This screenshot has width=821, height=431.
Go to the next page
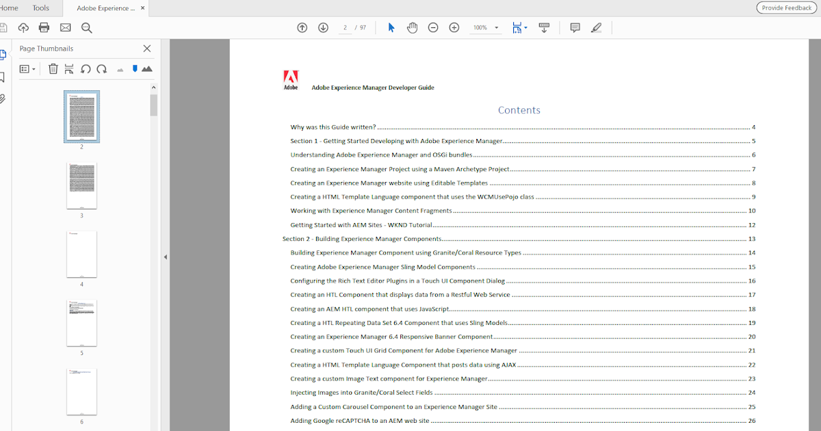click(323, 27)
